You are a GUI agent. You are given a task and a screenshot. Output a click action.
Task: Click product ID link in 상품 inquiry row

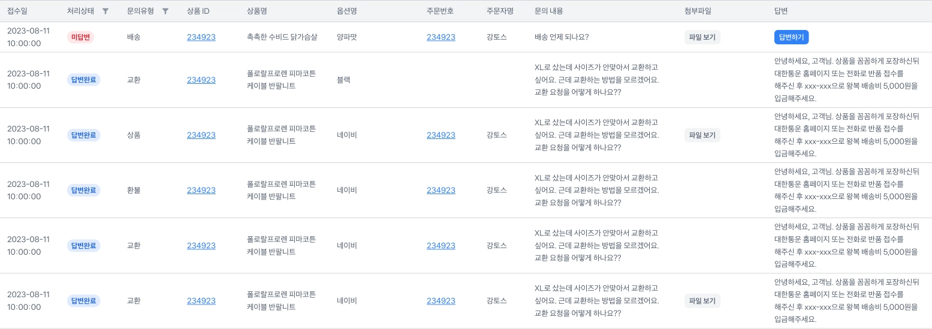pyautogui.click(x=201, y=135)
